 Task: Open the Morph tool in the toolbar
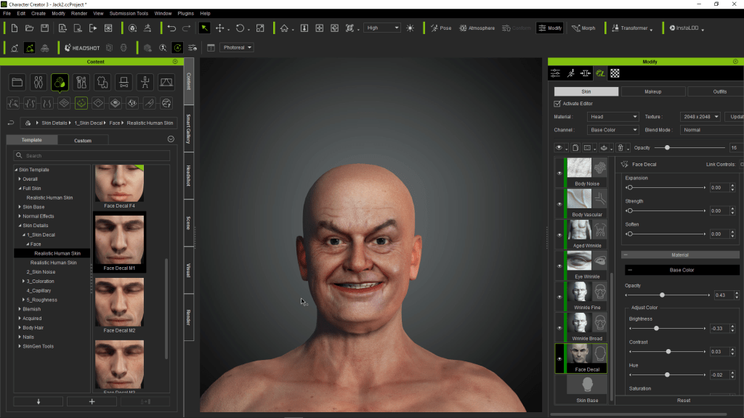583,28
